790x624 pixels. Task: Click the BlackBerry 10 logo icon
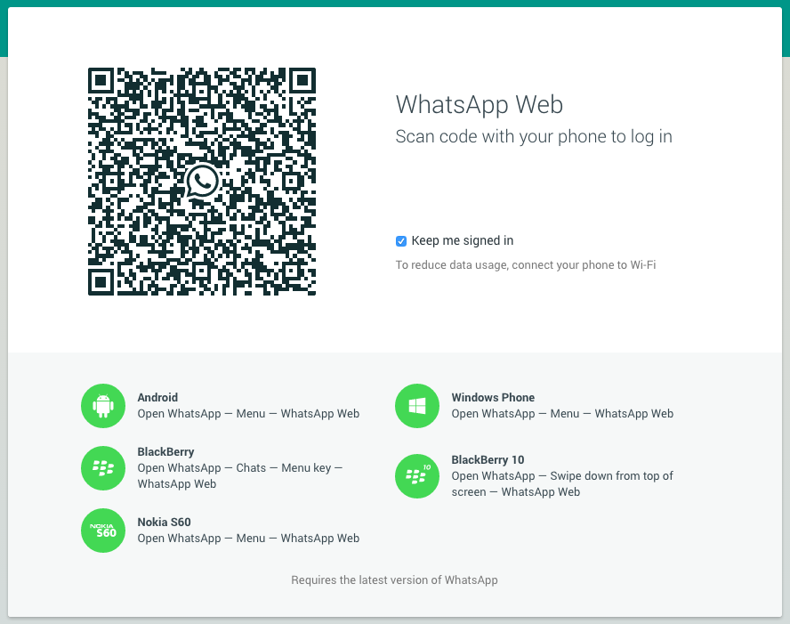417,476
